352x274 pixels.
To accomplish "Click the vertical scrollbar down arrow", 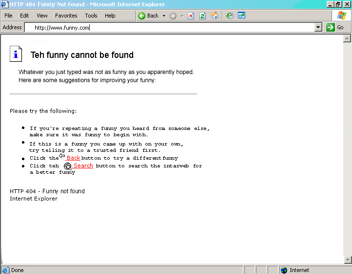I will click(x=348, y=260).
